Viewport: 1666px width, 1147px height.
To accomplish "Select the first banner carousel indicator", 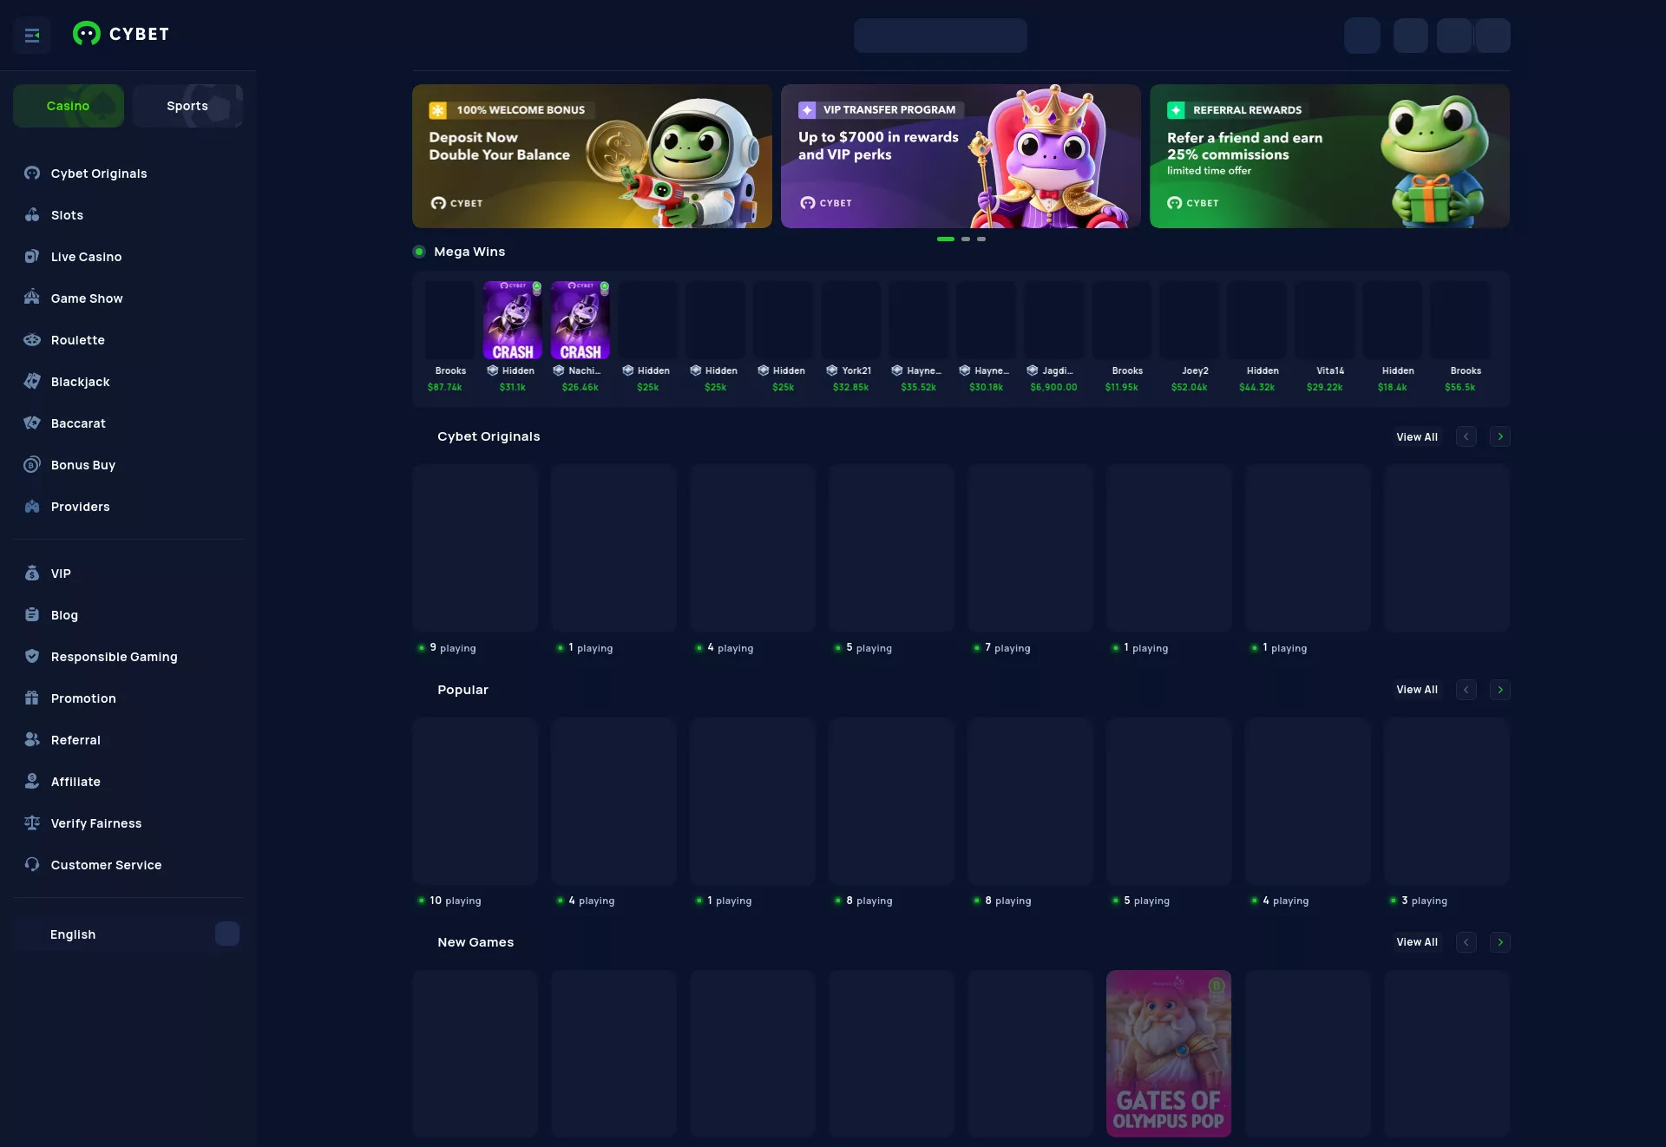I will click(x=946, y=239).
